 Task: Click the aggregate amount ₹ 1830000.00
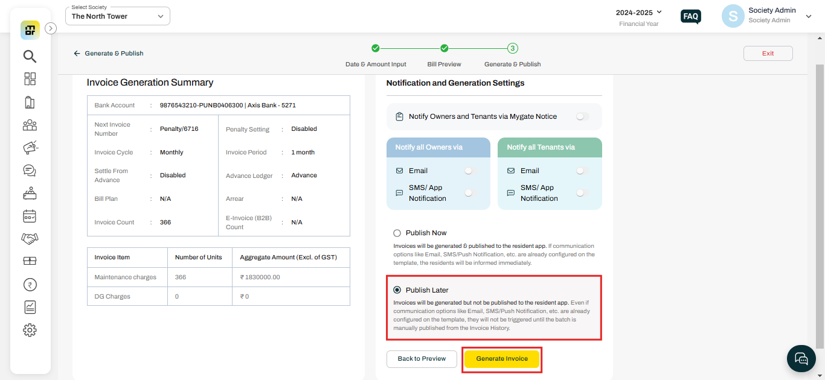(x=260, y=277)
